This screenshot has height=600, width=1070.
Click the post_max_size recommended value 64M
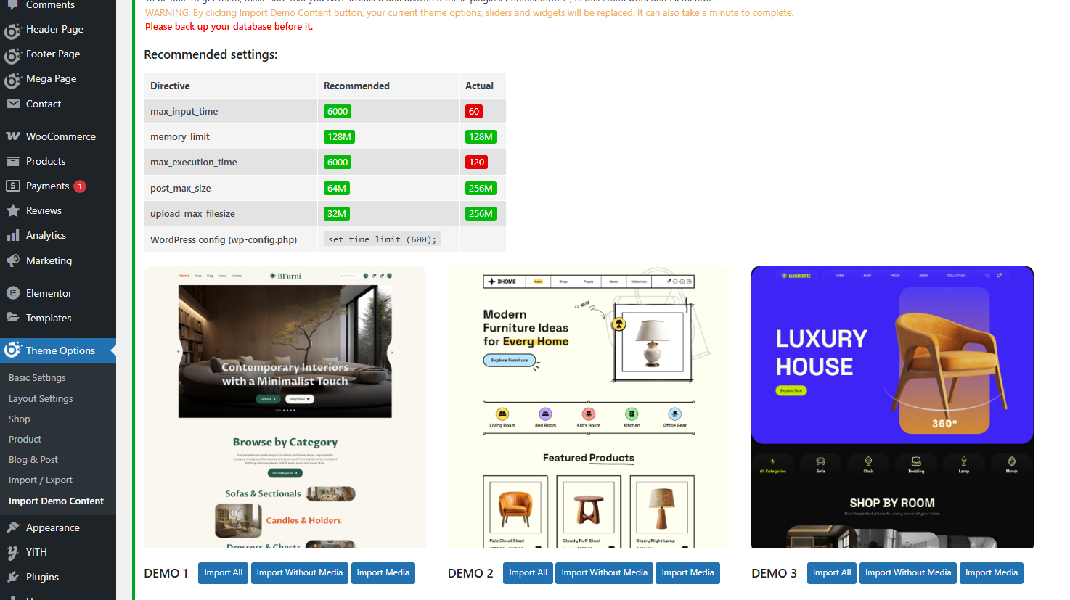[337, 188]
